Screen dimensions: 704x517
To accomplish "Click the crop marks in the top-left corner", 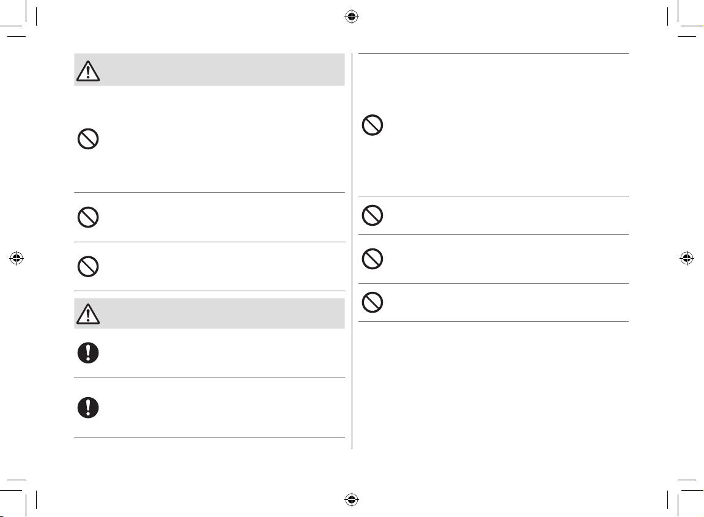I will [18, 19].
